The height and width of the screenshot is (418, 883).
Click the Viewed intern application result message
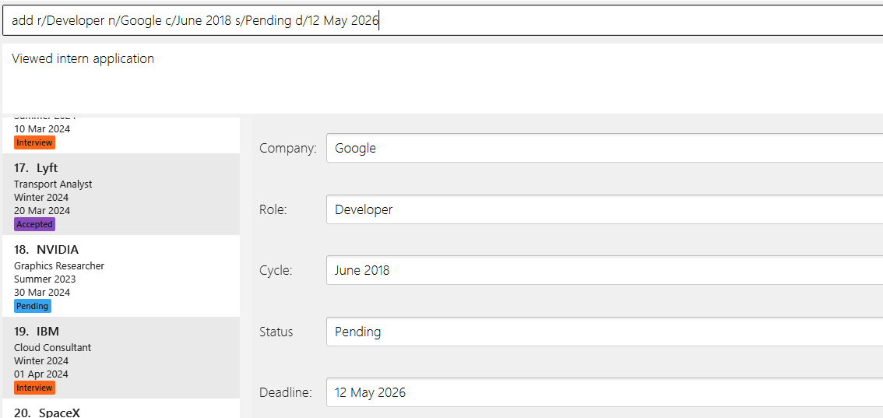point(83,58)
